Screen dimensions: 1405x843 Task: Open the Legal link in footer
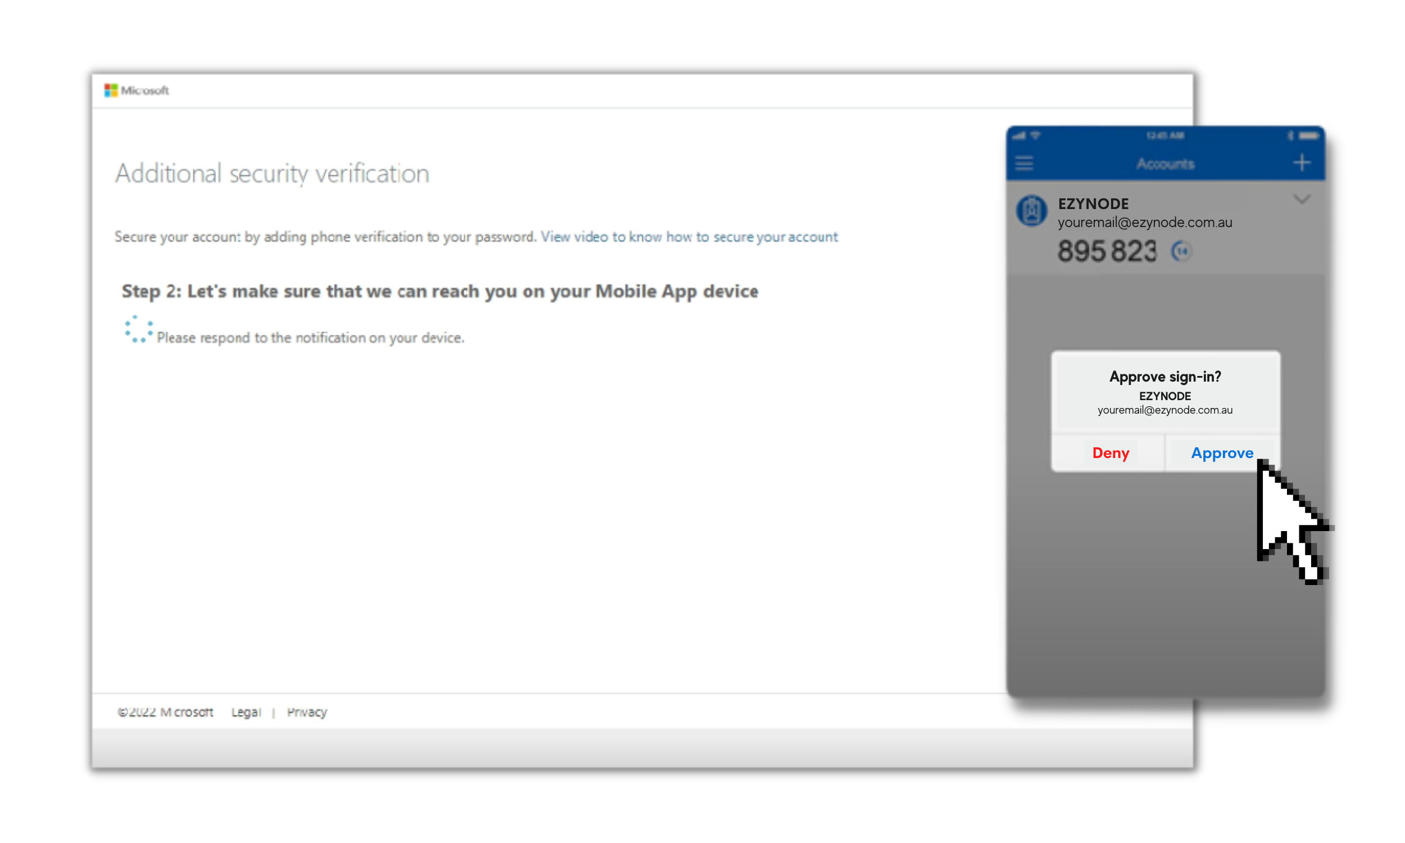246,713
